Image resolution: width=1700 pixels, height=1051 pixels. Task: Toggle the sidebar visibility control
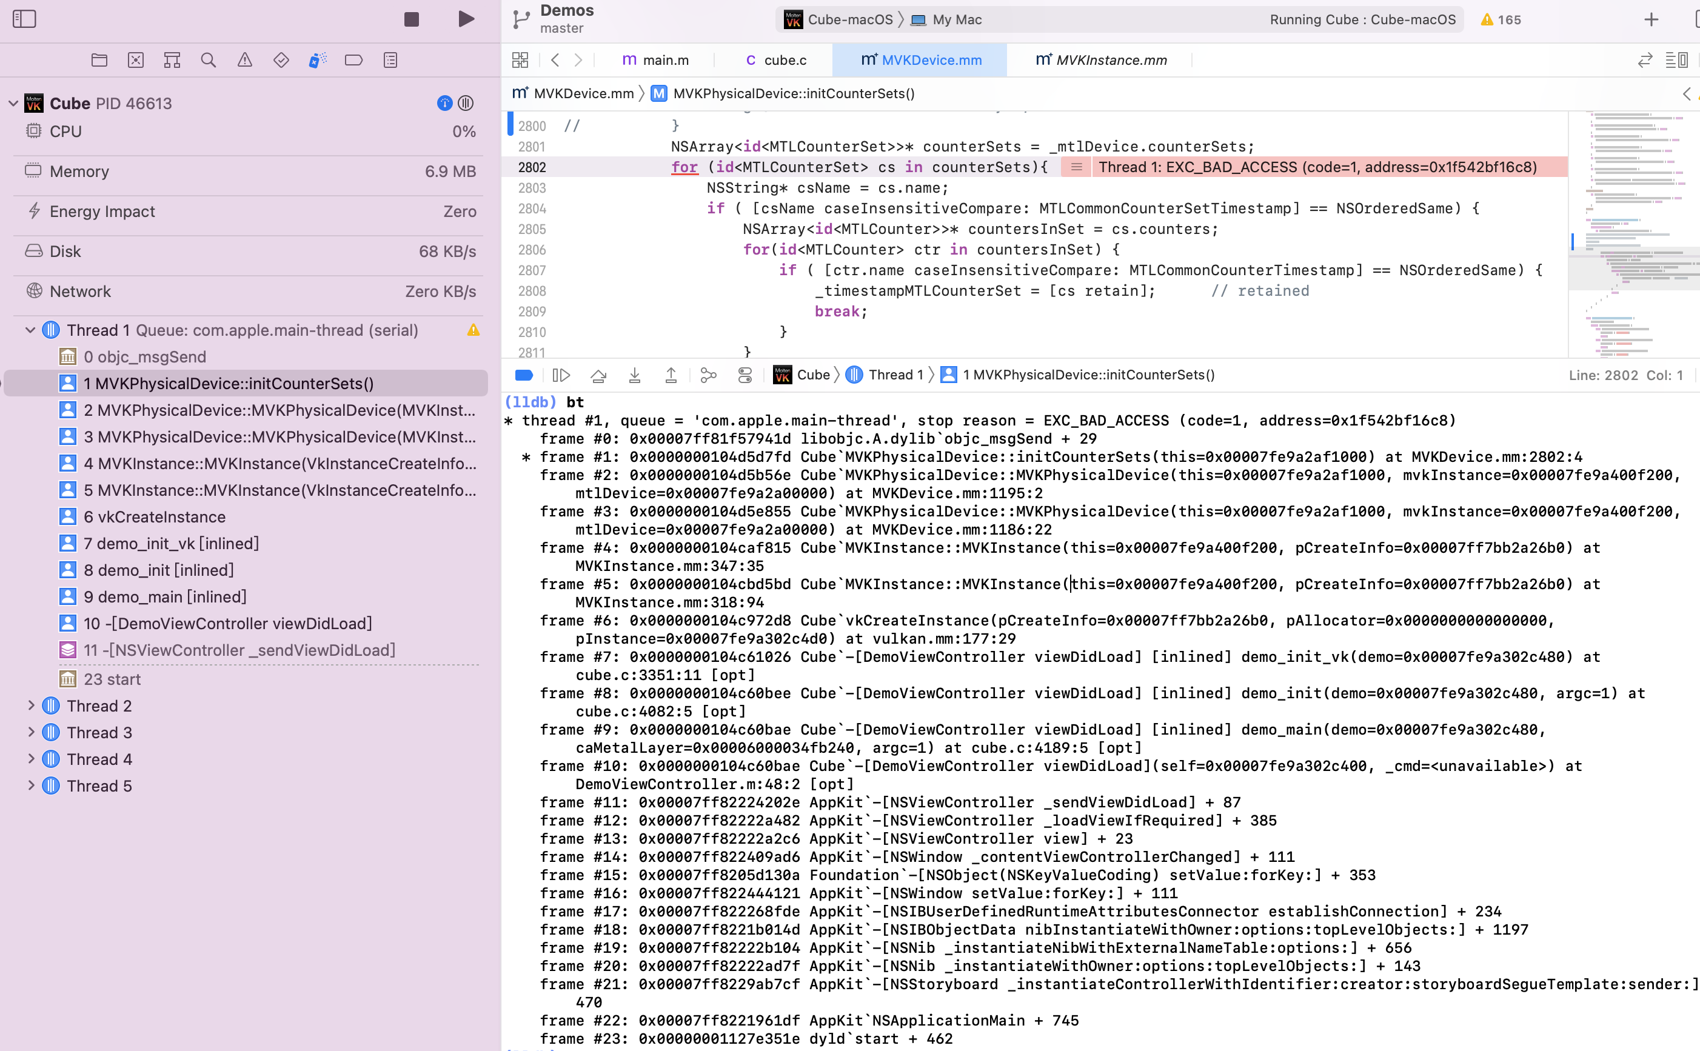[x=23, y=19]
